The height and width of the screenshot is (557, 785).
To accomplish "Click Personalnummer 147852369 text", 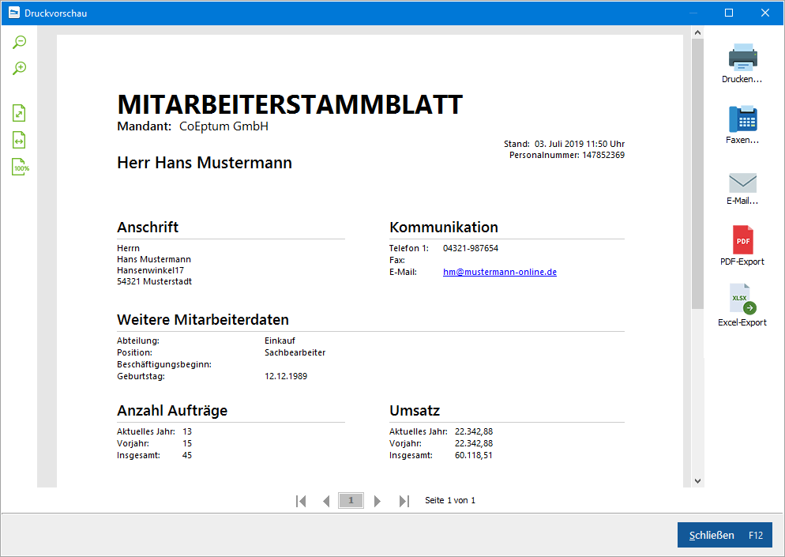I will coord(567,156).
